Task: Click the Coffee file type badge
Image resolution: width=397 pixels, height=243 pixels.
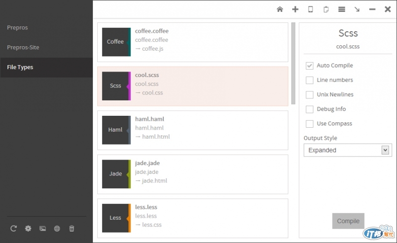Action: coord(116,42)
